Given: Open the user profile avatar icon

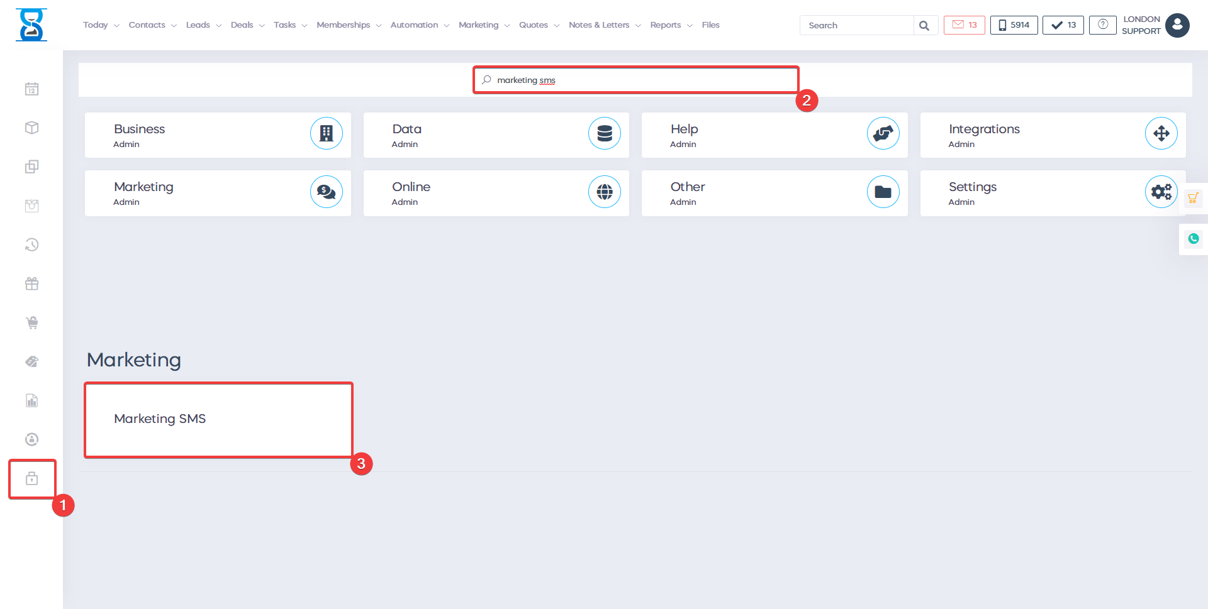Looking at the screenshot, I should (1177, 25).
